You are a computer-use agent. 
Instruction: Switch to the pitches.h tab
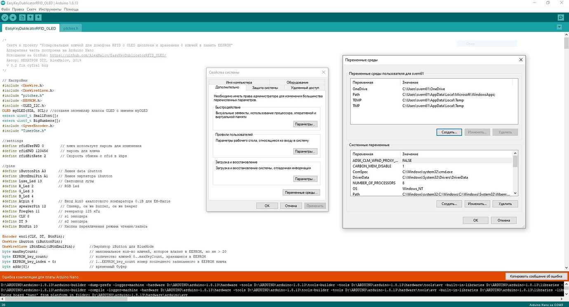pos(70,28)
